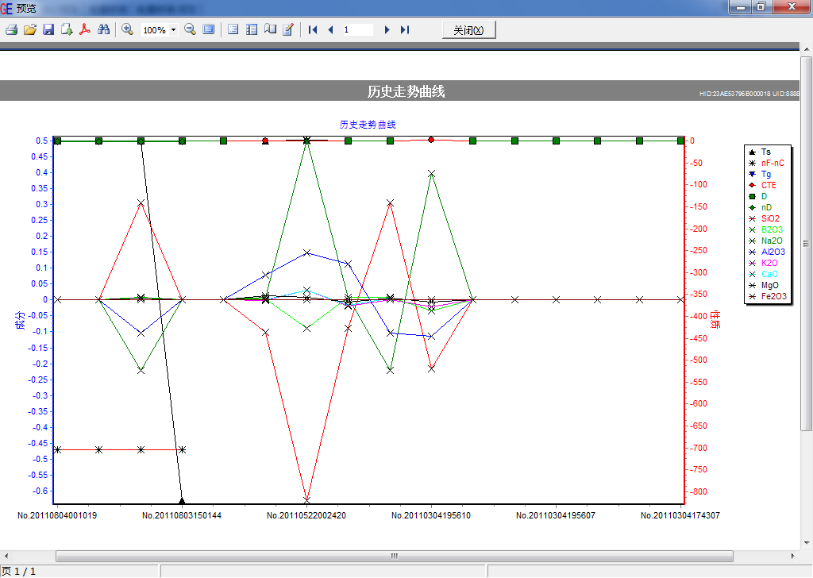Click the nF-nC legend entry
Screen dimensions: 813x578
pyautogui.click(x=766, y=163)
